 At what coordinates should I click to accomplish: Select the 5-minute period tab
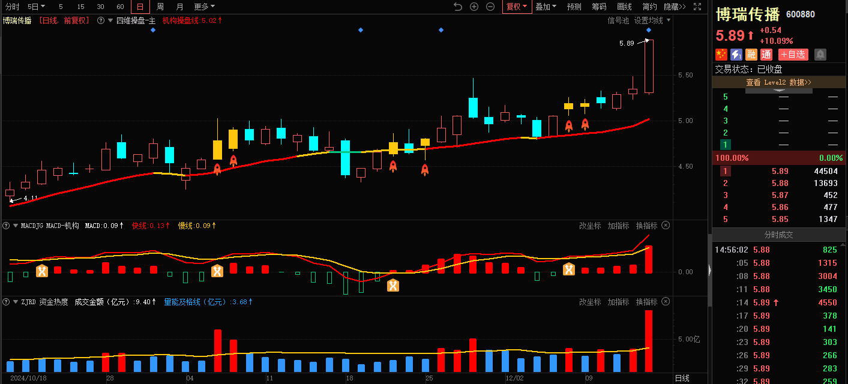point(61,7)
